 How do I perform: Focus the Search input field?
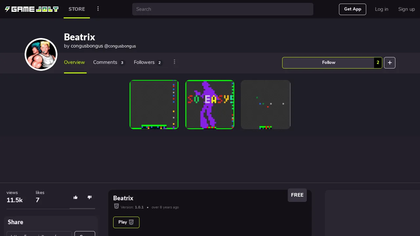[x=223, y=9]
